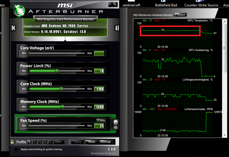Click the MSI Afterburner Hardware Monitor title
The height and width of the screenshot is (157, 229).
click(x=153, y=15)
